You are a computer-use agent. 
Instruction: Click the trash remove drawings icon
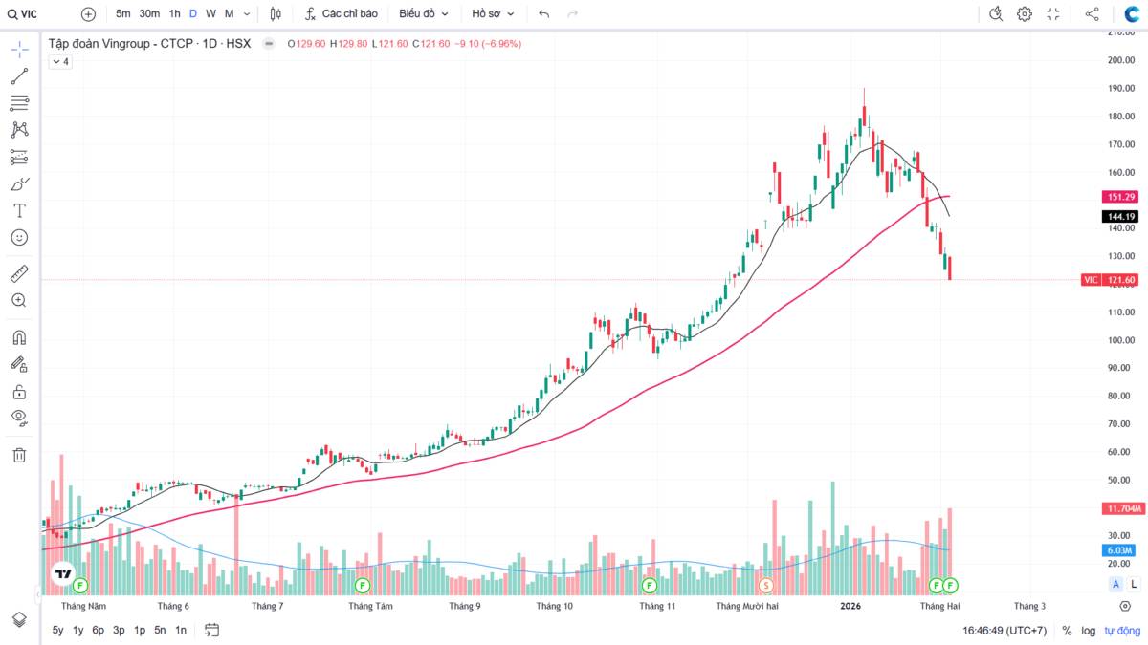point(19,455)
